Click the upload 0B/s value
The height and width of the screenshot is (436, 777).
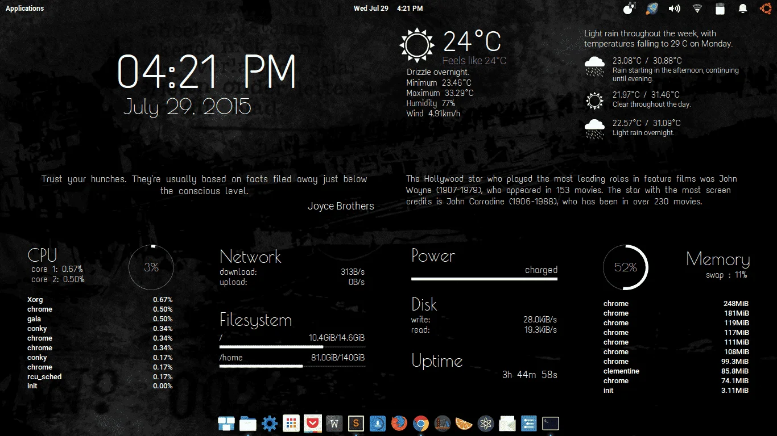click(x=357, y=282)
